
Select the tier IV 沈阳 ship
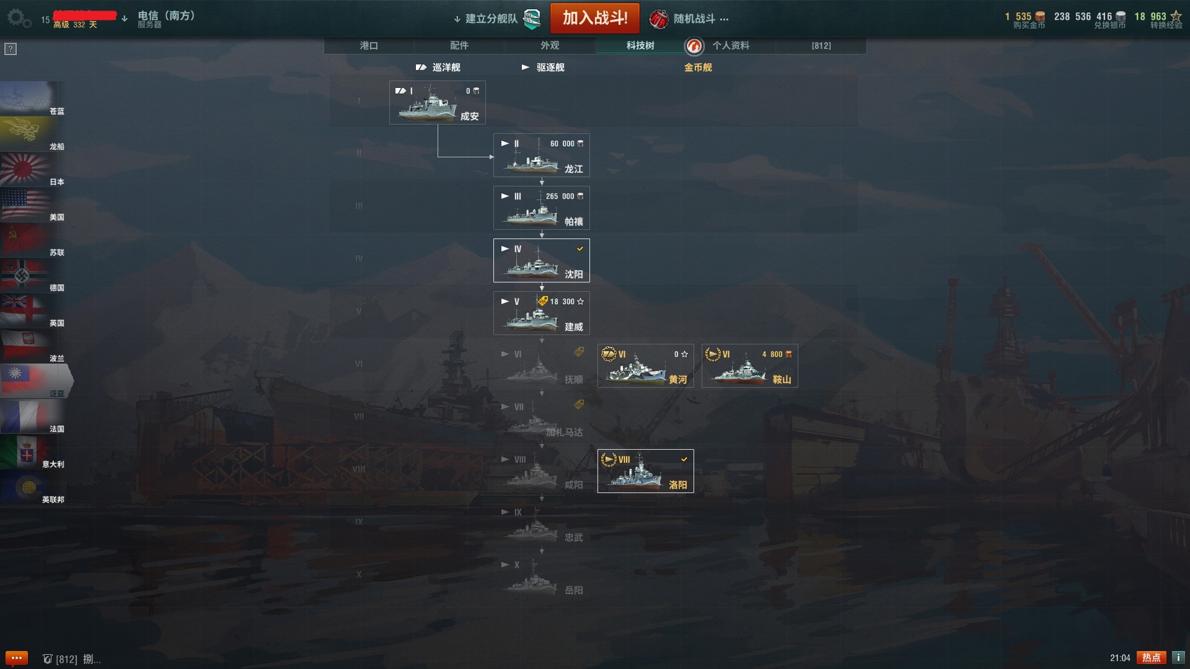pos(542,261)
